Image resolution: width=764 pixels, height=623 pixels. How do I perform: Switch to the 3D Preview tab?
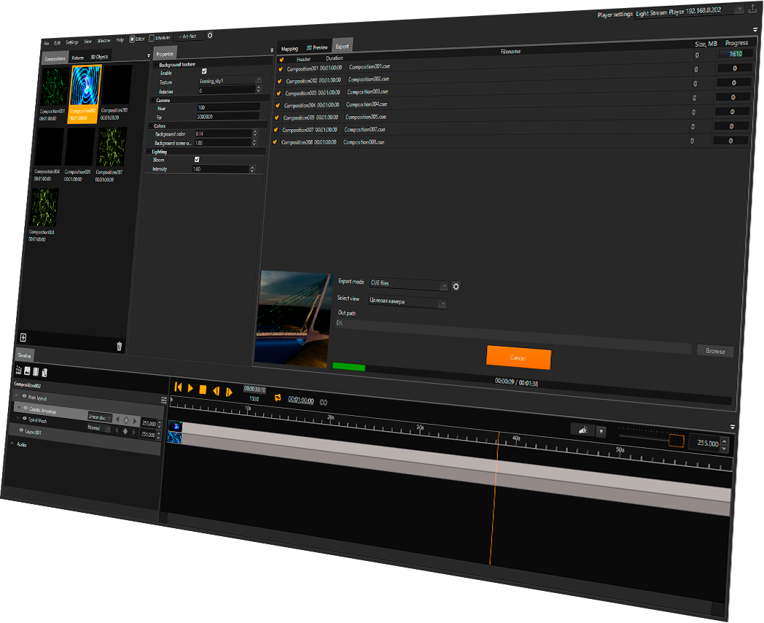point(317,47)
